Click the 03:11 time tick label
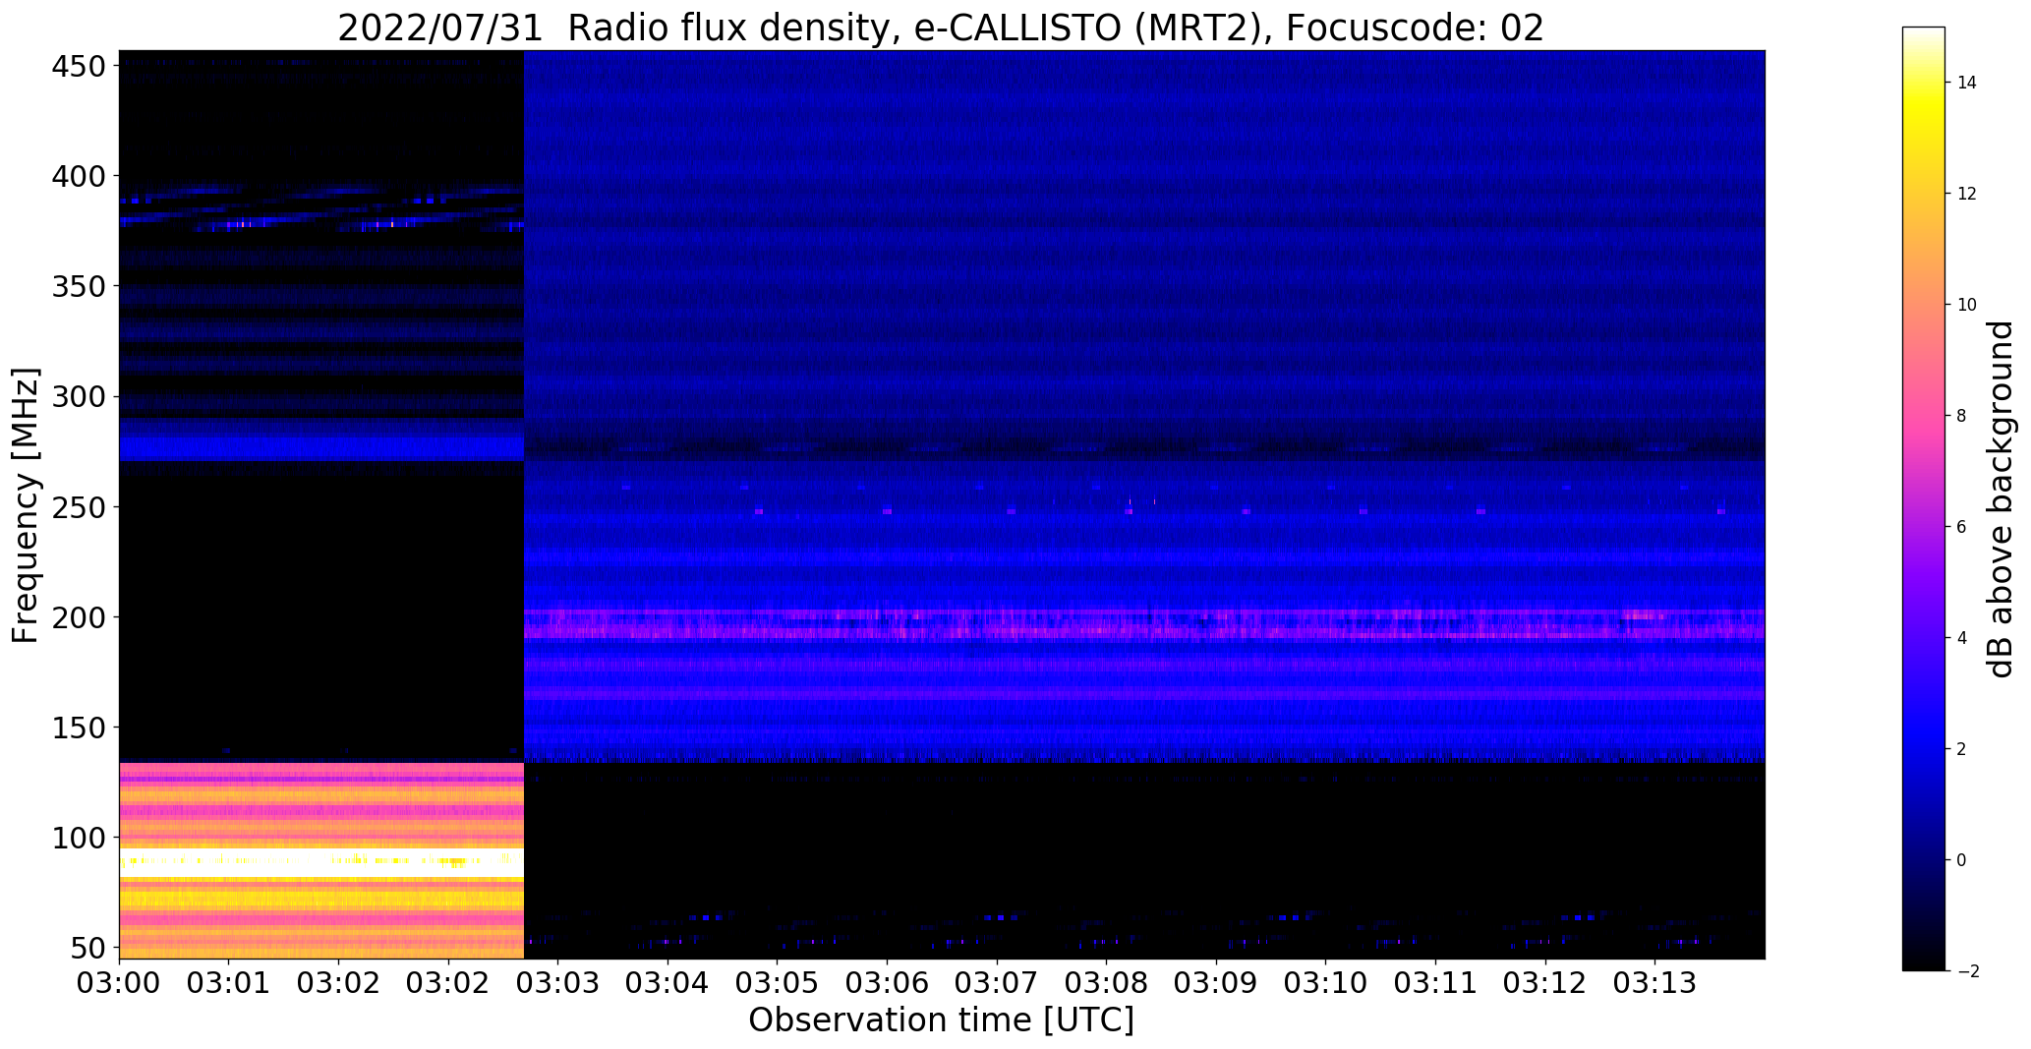The width and height of the screenshot is (2031, 1049). (1436, 982)
